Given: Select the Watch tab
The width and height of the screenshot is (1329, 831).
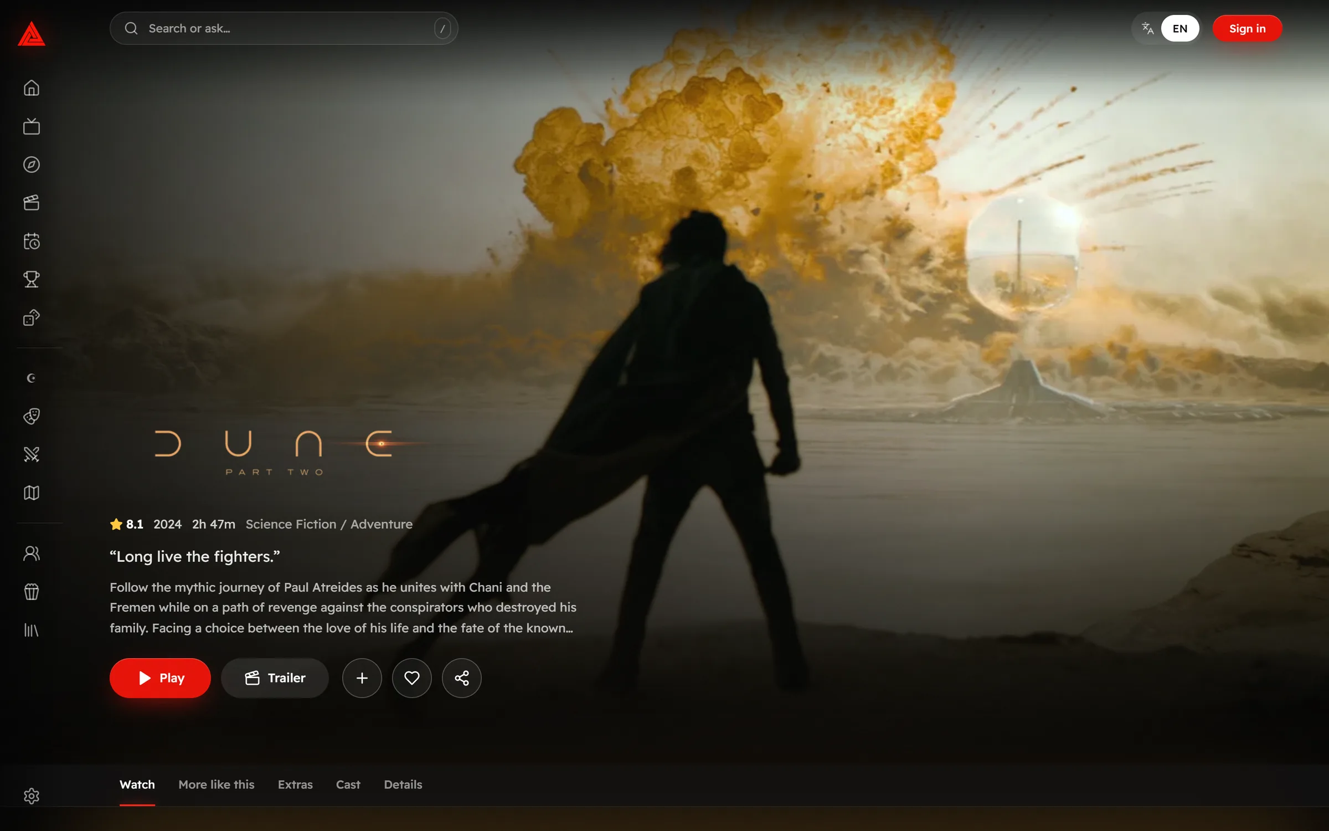Looking at the screenshot, I should [x=137, y=785].
